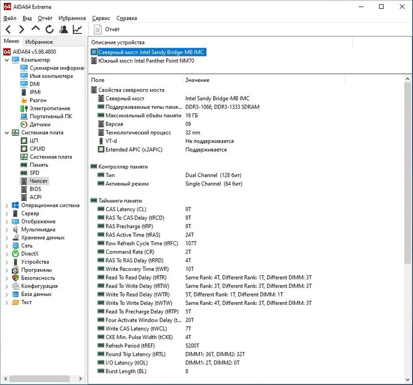Refresh using the circular arrow toolbar icon
Image resolution: width=413 pixels, height=385 pixels.
pyautogui.click(x=49, y=29)
